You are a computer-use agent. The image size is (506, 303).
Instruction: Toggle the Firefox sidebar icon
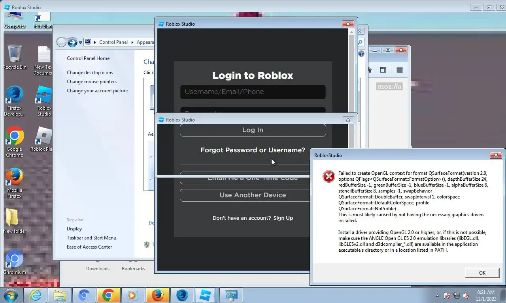[383, 70]
